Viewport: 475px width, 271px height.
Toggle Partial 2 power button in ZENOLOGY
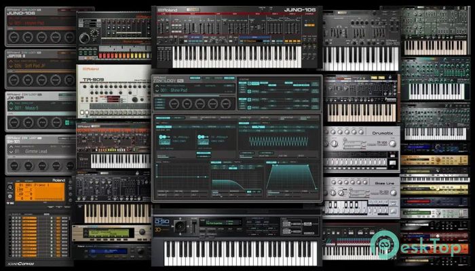click(x=249, y=91)
